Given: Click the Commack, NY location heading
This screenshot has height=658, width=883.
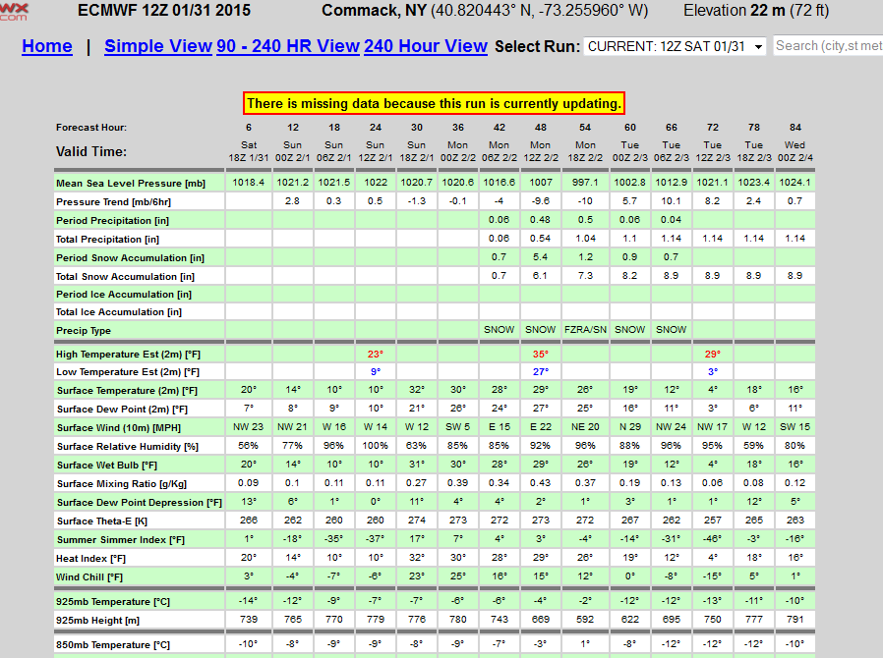Looking at the screenshot, I should tap(374, 11).
